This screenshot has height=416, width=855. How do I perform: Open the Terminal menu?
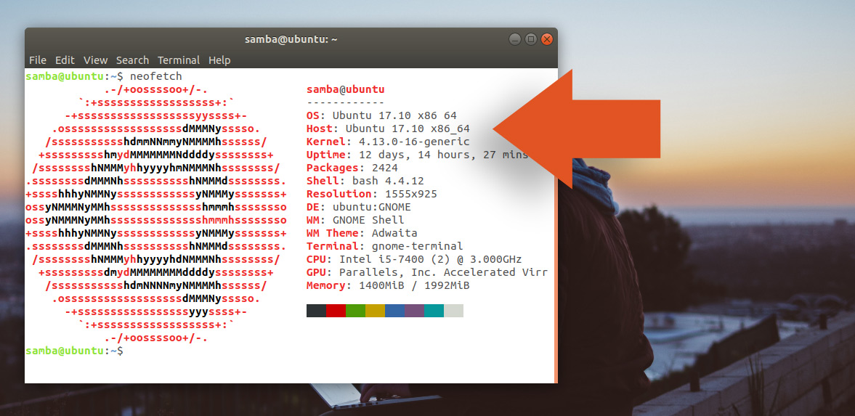[x=179, y=60]
